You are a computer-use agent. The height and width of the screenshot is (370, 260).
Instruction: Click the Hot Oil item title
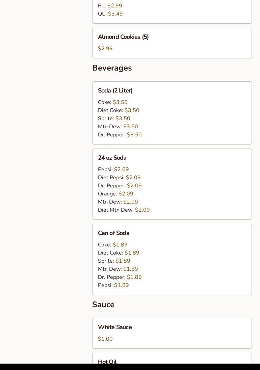click(x=107, y=362)
